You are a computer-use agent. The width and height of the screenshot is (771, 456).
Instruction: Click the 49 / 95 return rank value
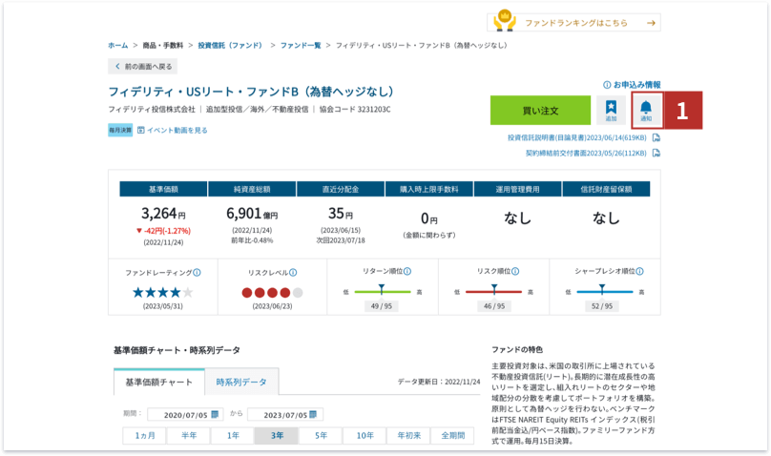point(382,306)
